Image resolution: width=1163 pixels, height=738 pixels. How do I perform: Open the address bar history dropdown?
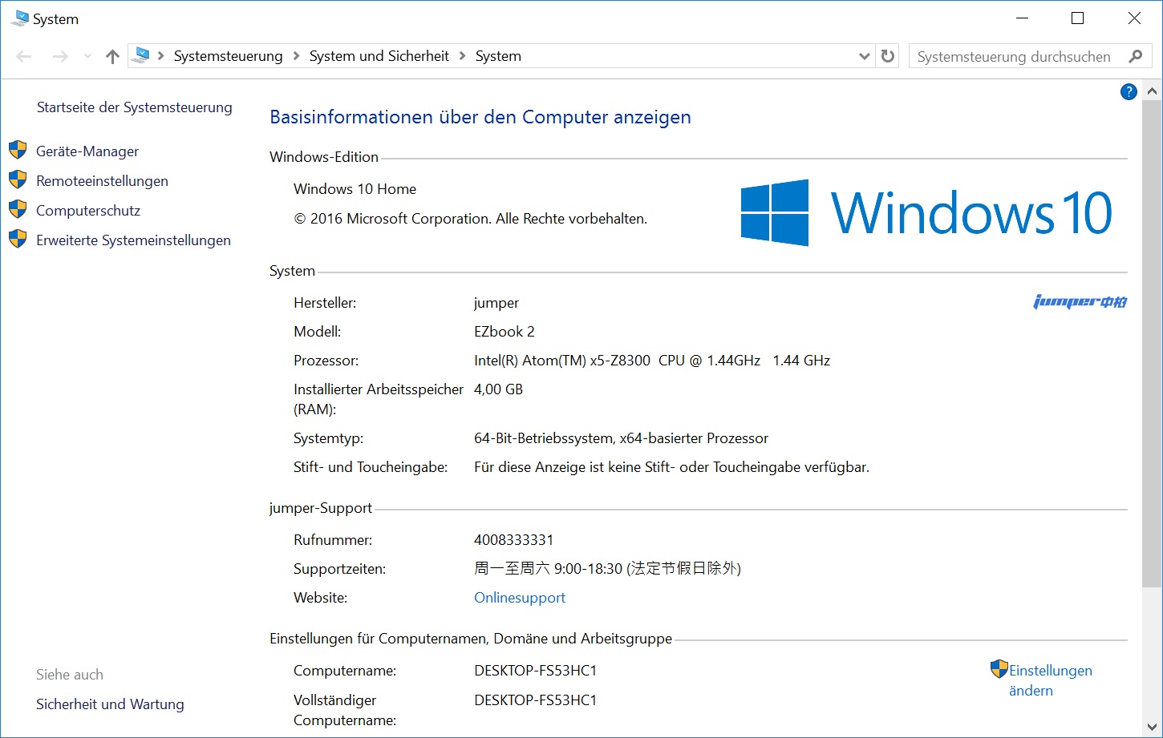coord(864,56)
